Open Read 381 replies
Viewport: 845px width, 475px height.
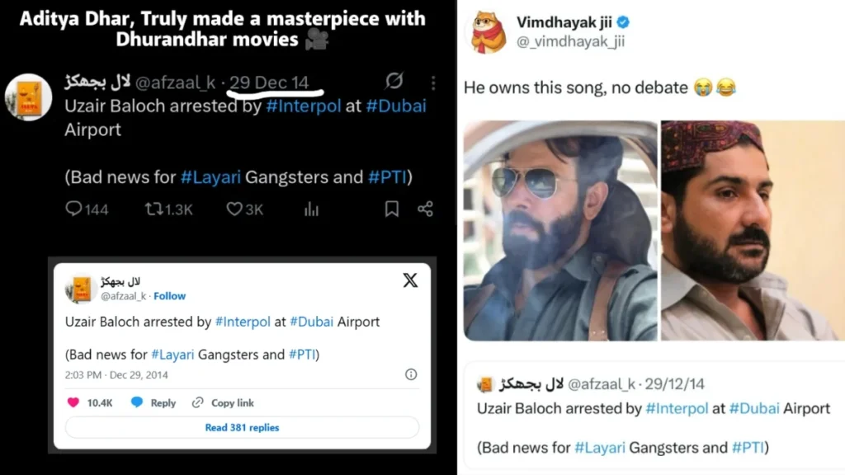[242, 427]
